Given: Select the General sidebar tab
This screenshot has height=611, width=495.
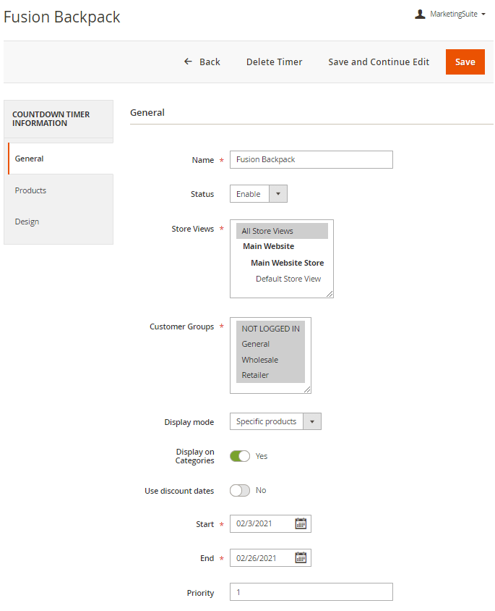Looking at the screenshot, I should pos(30,159).
